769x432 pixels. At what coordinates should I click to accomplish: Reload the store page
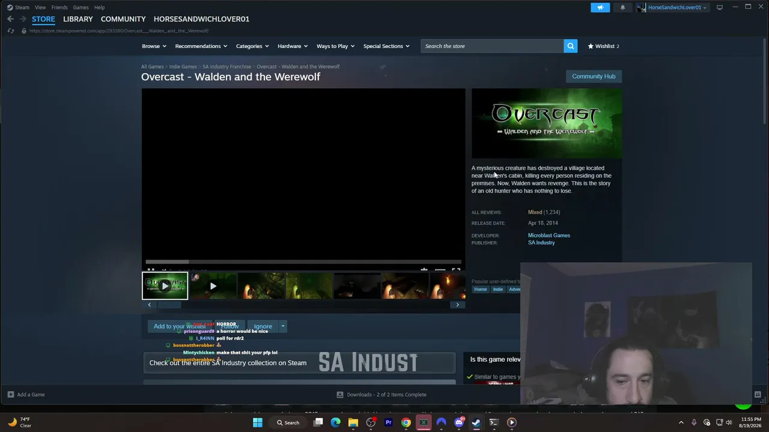point(10,31)
